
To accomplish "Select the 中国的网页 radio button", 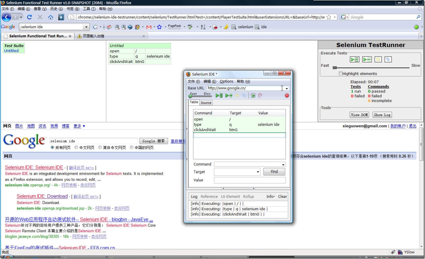I will (132, 147).
